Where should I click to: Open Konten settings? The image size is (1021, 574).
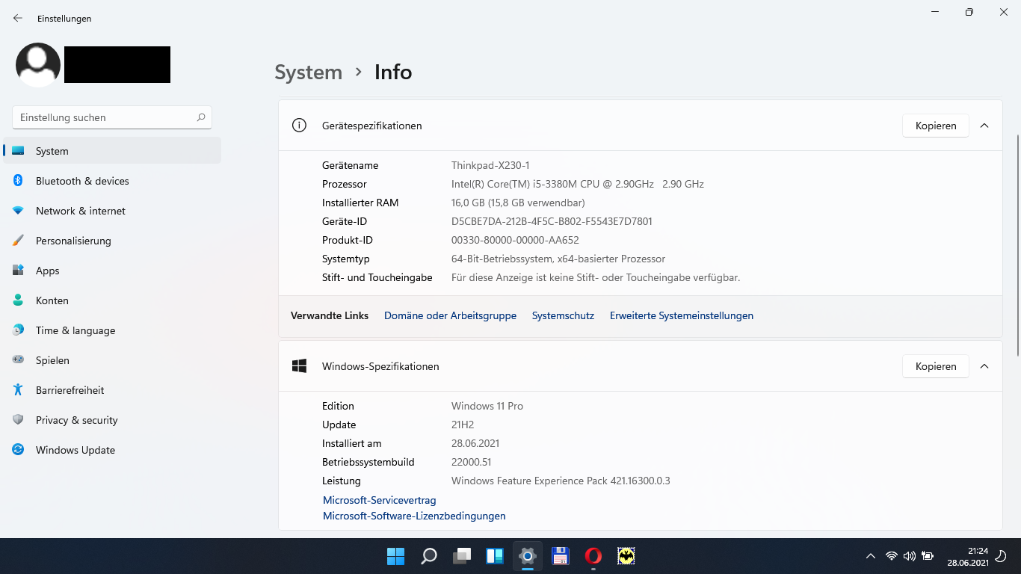pyautogui.click(x=112, y=300)
